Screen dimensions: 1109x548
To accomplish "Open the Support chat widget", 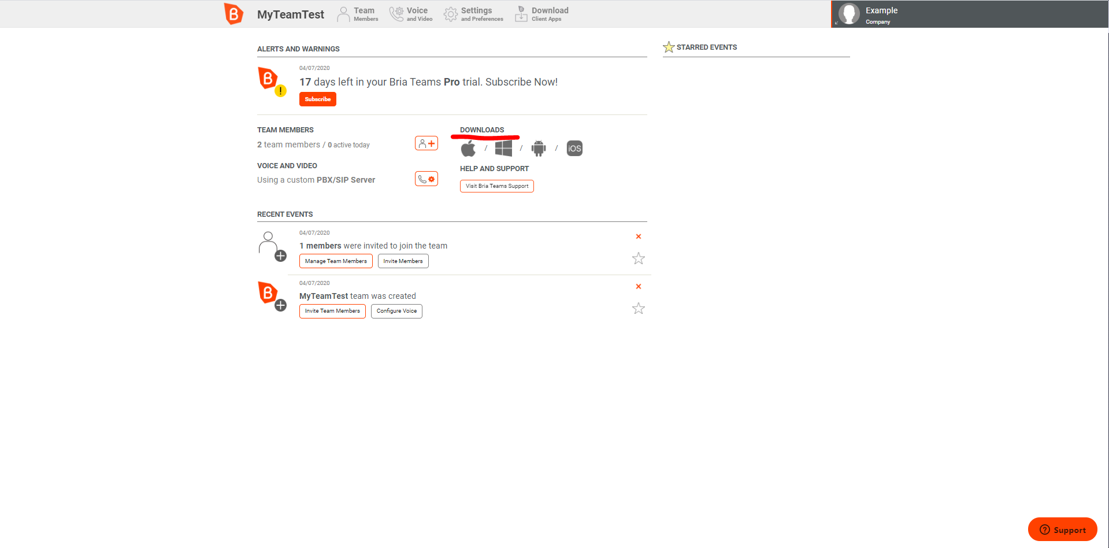I will point(1063,530).
